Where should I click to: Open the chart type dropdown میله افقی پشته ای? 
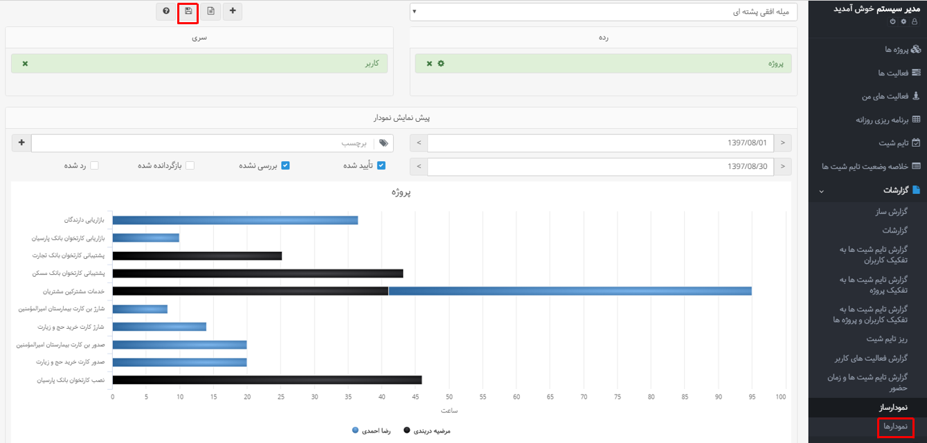click(x=603, y=12)
